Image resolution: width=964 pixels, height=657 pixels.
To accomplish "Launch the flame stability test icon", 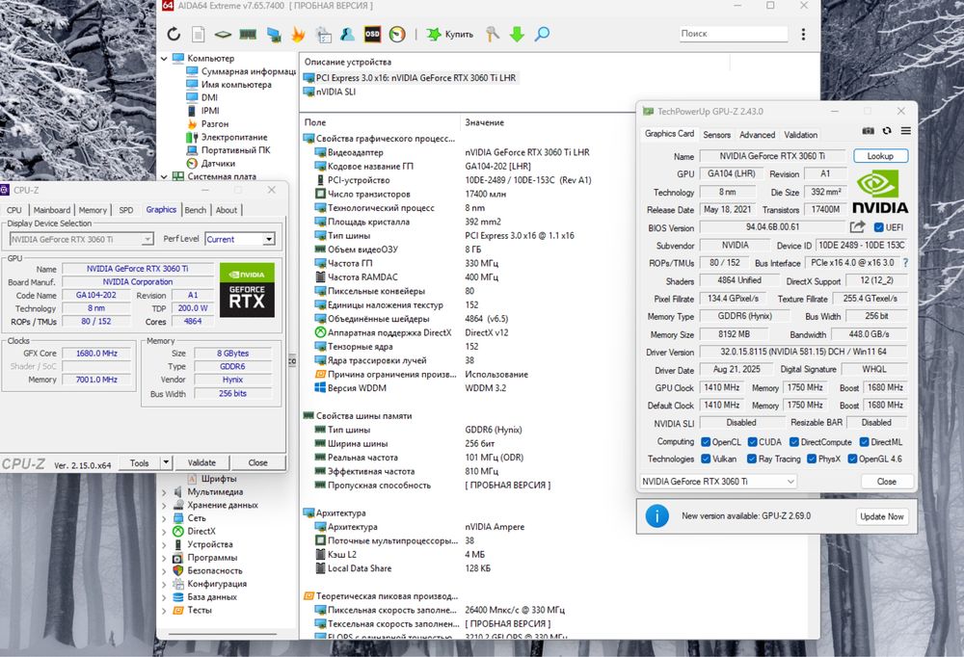I will click(298, 35).
